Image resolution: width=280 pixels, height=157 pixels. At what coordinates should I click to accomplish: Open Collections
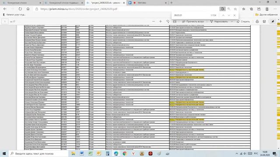tap(252, 9)
